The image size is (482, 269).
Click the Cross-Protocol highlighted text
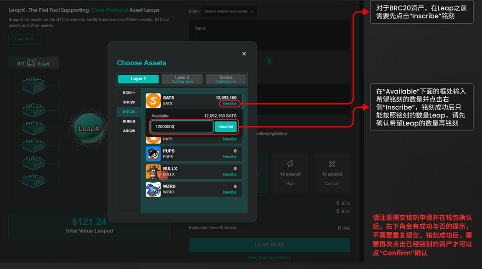pos(109,10)
